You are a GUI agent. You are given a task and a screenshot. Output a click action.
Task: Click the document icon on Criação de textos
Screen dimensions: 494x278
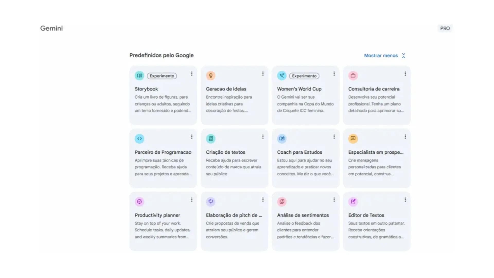click(210, 138)
